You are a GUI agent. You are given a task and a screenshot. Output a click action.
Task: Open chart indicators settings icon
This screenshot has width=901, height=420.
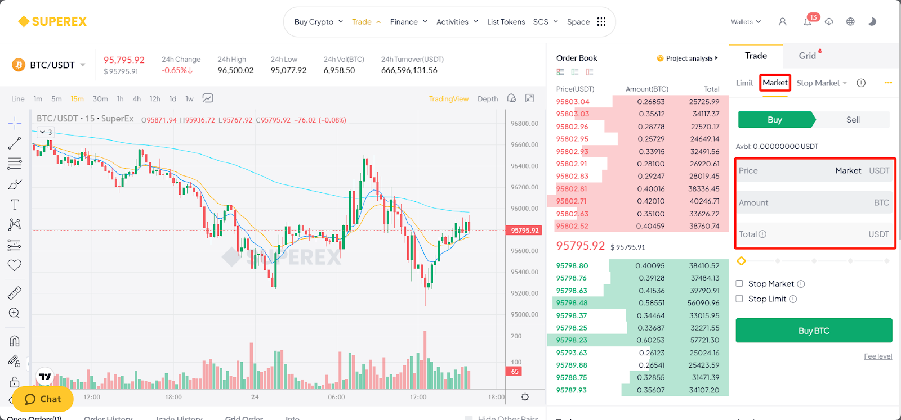point(208,98)
